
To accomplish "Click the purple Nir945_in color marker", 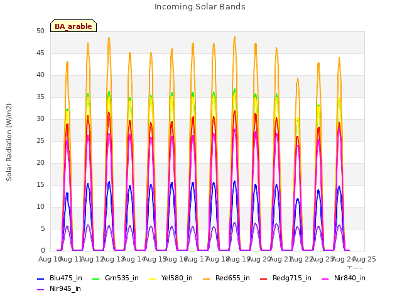I will pyautogui.click(x=41, y=290).
